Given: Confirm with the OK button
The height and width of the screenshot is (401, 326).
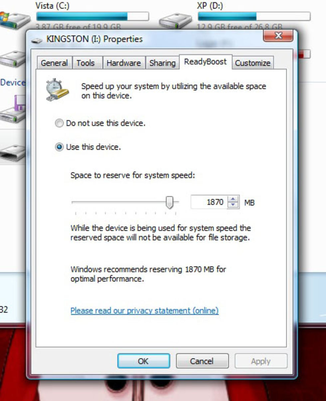Looking at the screenshot, I should click(x=143, y=361).
